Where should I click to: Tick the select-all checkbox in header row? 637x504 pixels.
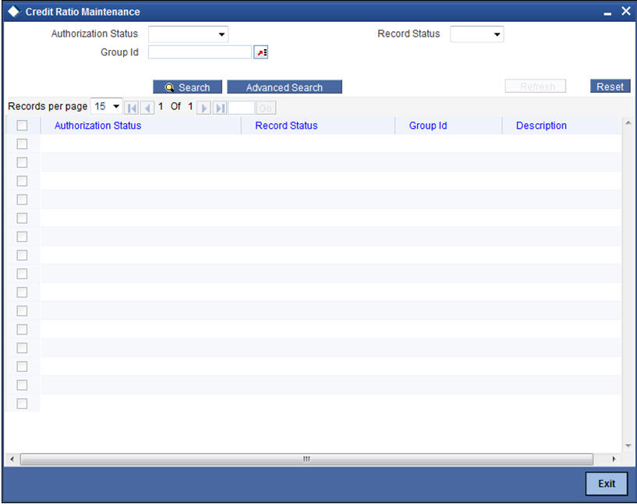tap(22, 126)
